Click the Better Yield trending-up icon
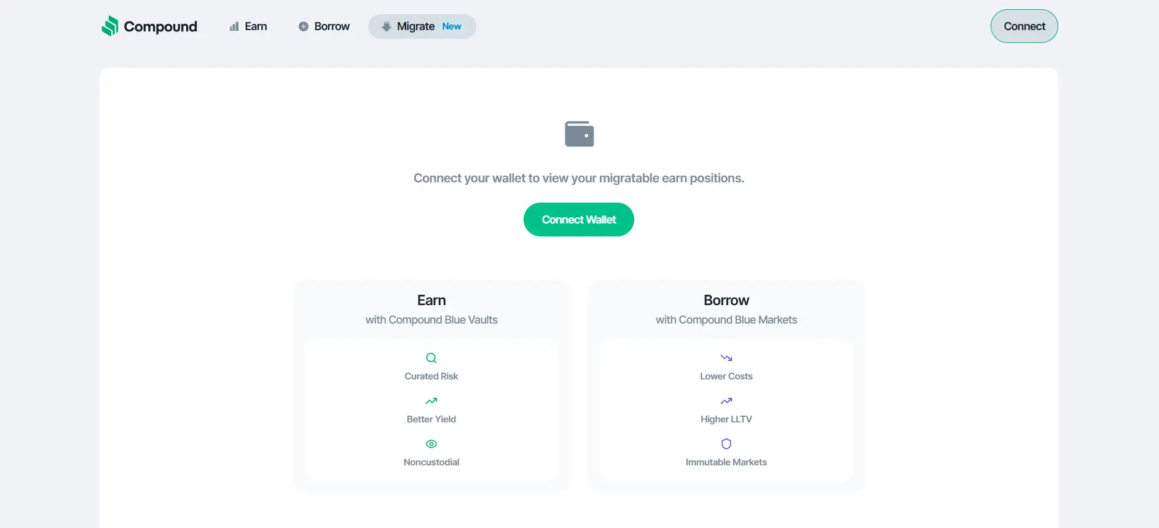This screenshot has width=1159, height=528. tap(431, 401)
